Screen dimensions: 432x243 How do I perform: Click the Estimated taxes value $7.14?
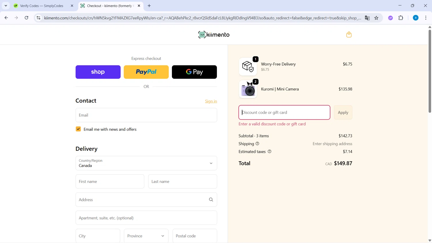tap(348, 151)
